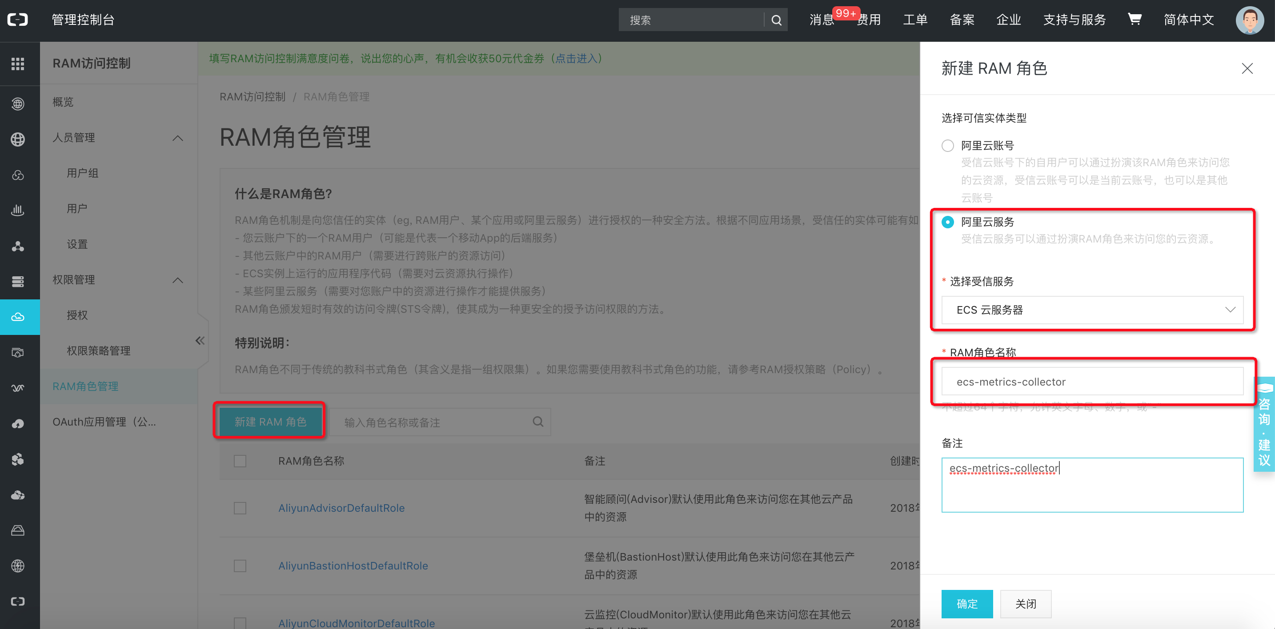Collapse the RAM sidebar with double-arrow icon

(200, 340)
